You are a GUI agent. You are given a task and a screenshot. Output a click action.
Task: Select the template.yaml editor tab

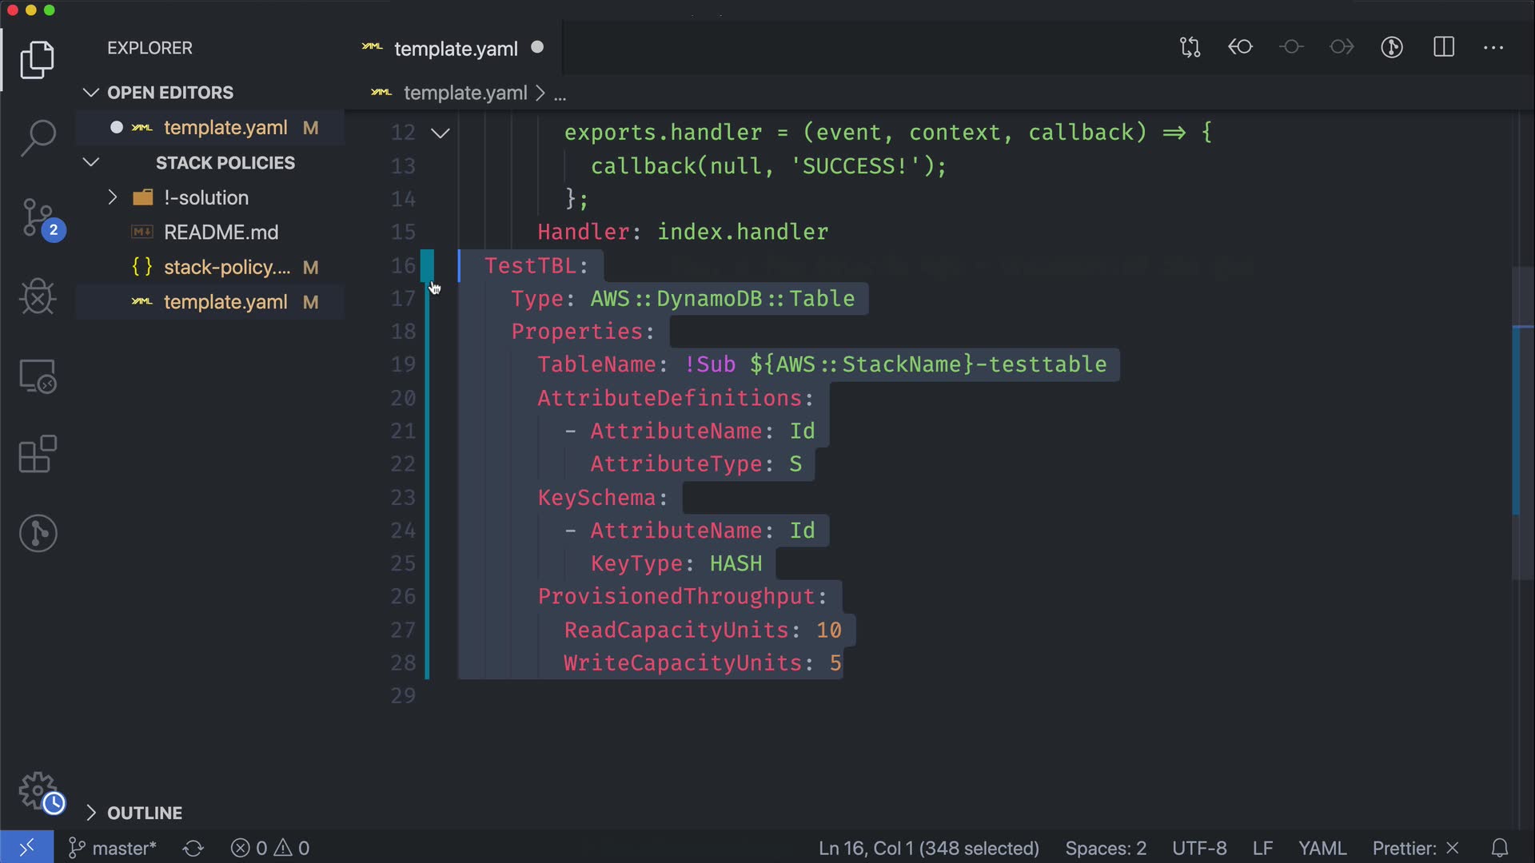[x=455, y=49]
